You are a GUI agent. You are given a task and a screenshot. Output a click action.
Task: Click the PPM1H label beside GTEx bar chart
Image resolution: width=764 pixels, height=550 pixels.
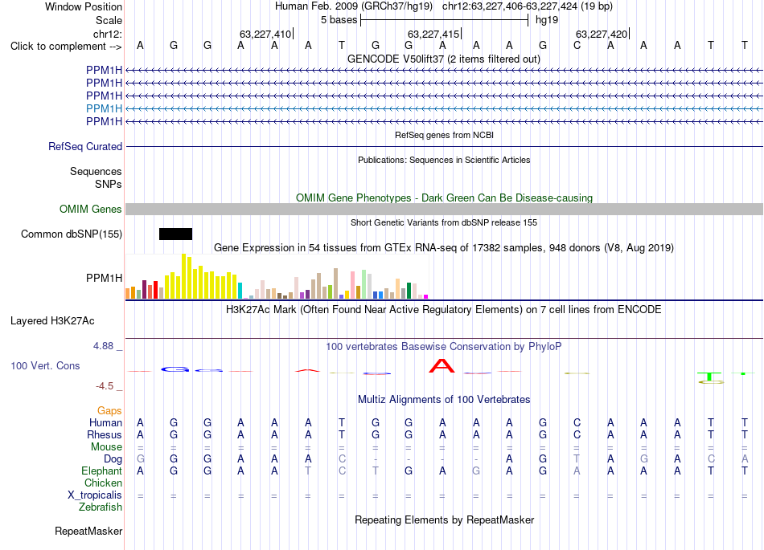pyautogui.click(x=104, y=278)
